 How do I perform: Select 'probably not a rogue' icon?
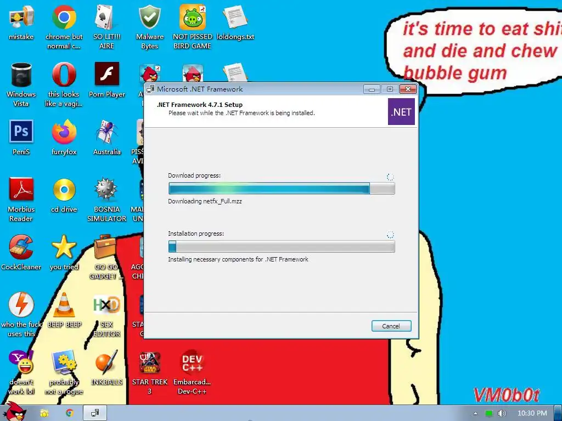click(x=64, y=372)
